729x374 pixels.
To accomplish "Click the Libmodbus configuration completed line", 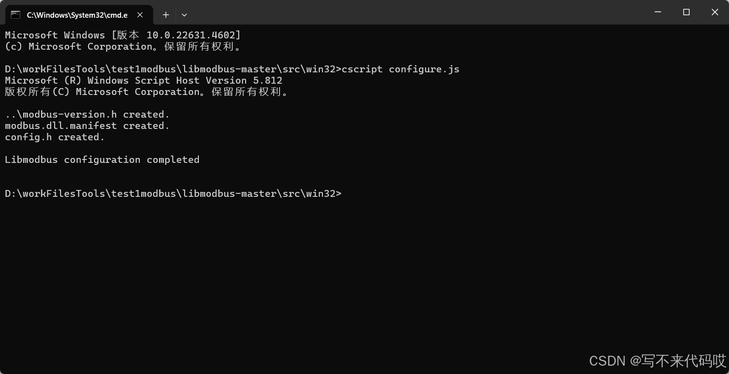I will (102, 159).
